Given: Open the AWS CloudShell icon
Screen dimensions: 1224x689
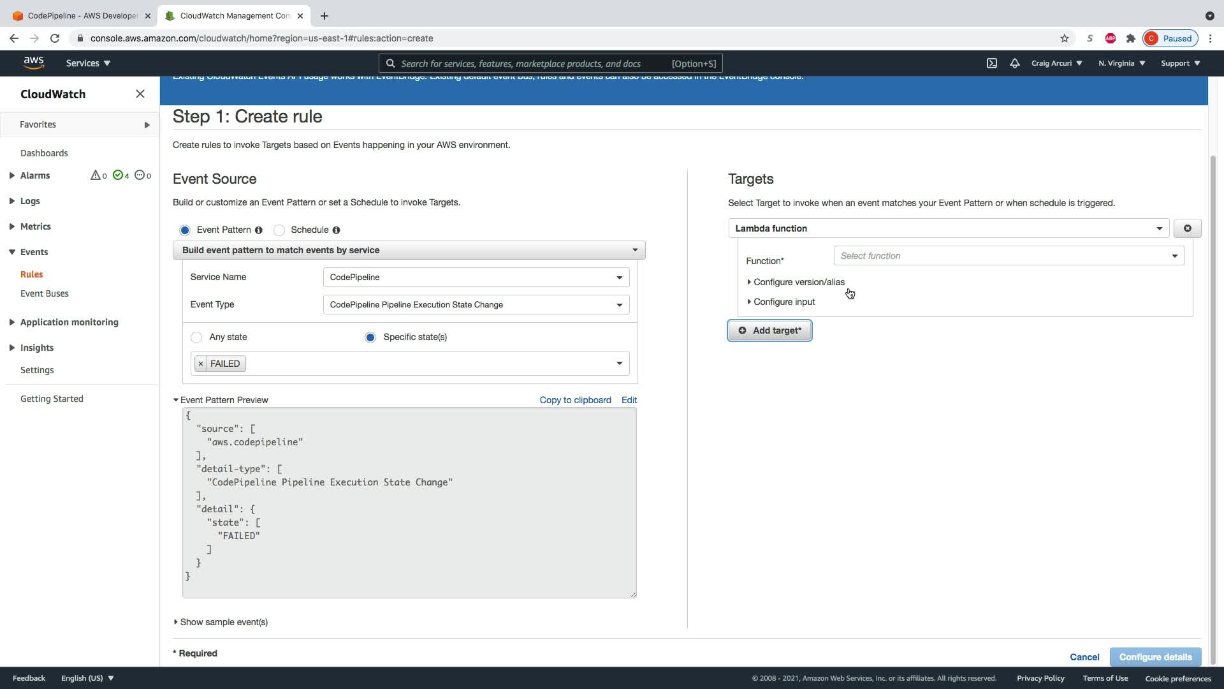Looking at the screenshot, I should (x=992, y=63).
